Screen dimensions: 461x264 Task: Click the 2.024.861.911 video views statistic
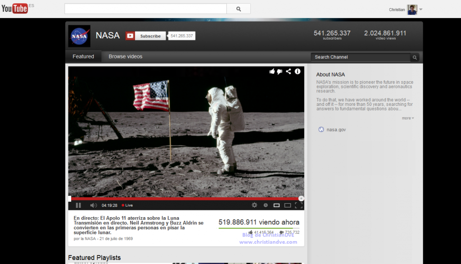click(x=385, y=35)
